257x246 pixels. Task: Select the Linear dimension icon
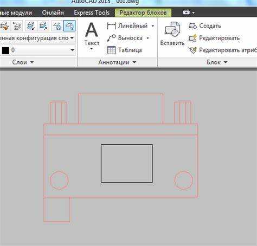111,26
